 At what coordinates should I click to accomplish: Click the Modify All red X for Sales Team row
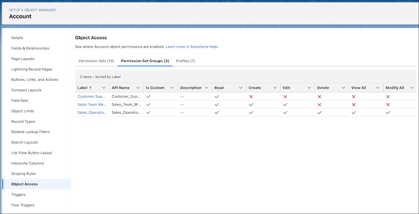[x=388, y=104]
